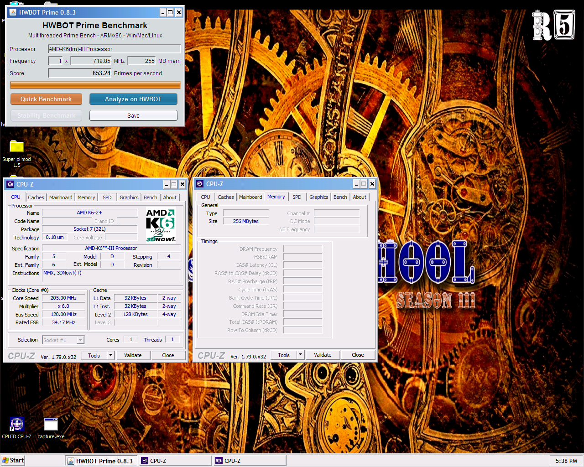Open the Socket #1 selection dropdown
This screenshot has height=467, width=584.
(x=63, y=340)
